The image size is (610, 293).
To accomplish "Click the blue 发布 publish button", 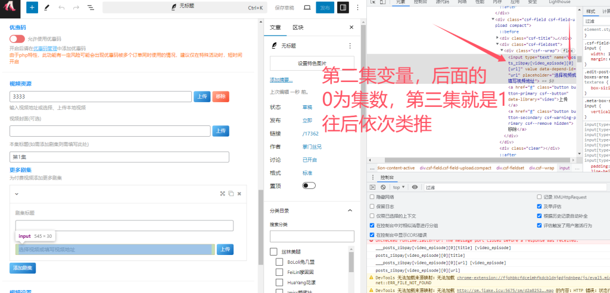I will (x=325, y=7).
